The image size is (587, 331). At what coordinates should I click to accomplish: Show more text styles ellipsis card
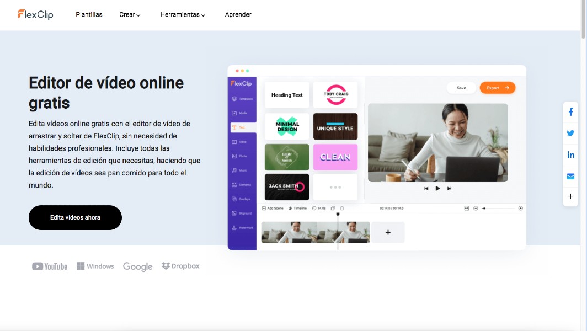(335, 187)
